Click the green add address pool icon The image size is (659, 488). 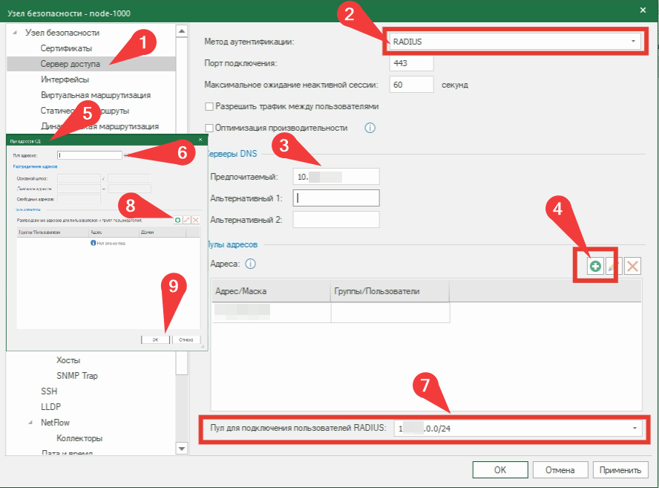point(595,267)
